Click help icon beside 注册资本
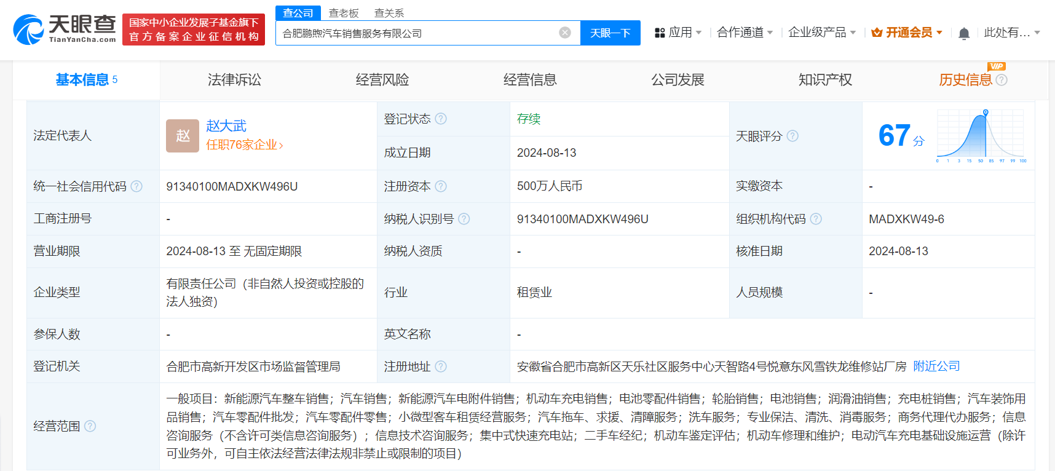 click(x=441, y=186)
